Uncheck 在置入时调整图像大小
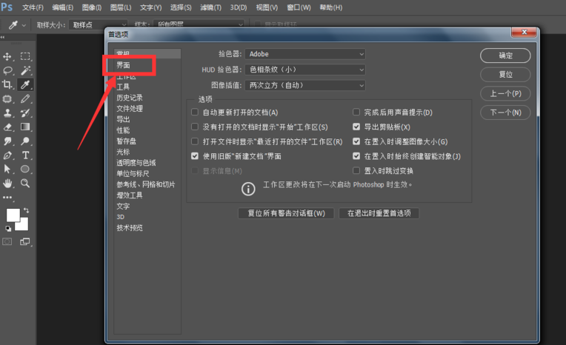 coord(356,141)
